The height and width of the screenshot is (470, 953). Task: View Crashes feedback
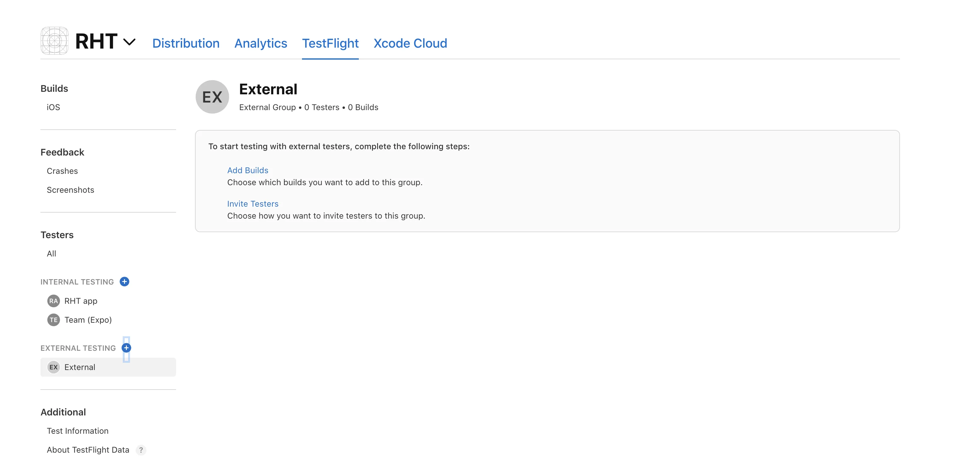tap(62, 171)
